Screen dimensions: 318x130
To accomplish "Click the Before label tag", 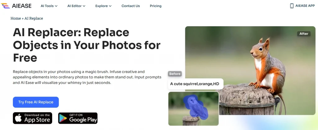I will [x=175, y=74].
